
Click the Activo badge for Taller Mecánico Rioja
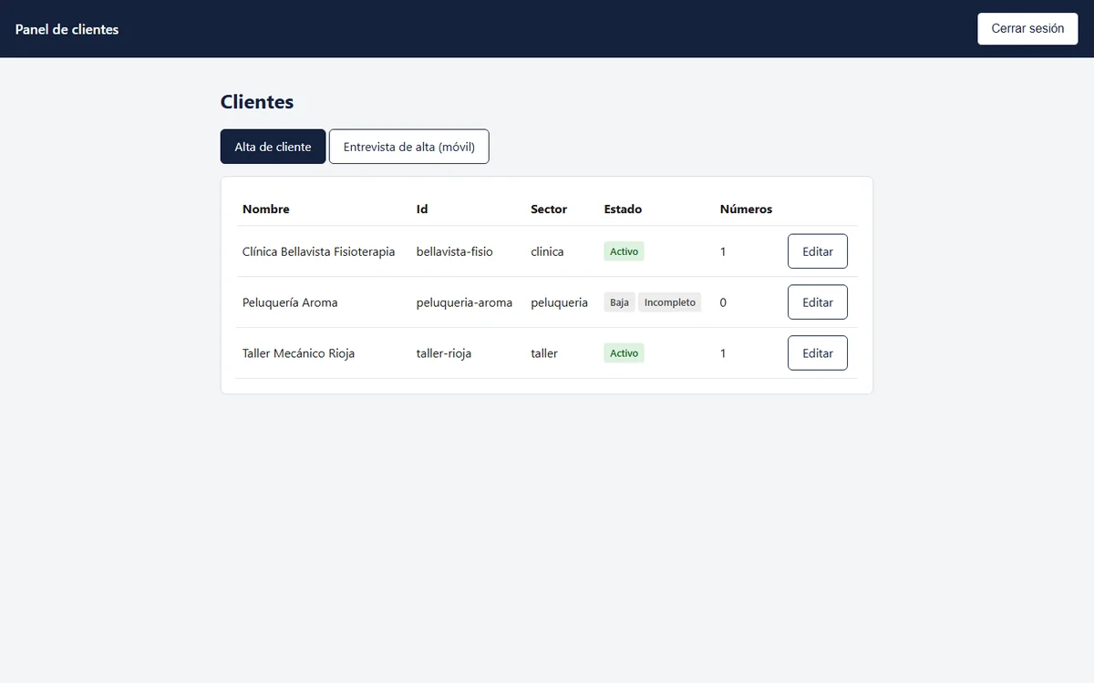(624, 353)
